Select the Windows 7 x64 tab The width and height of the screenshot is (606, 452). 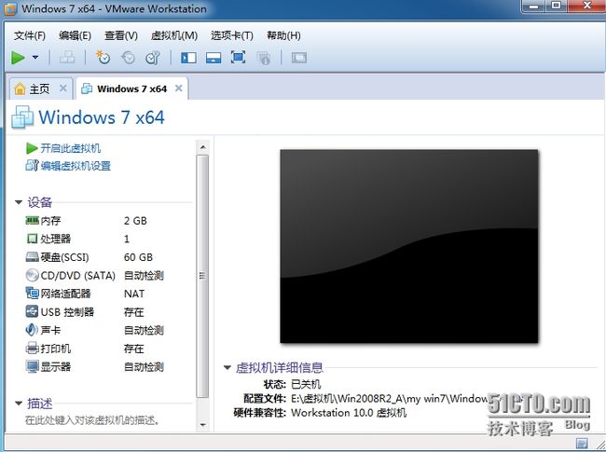(132, 89)
